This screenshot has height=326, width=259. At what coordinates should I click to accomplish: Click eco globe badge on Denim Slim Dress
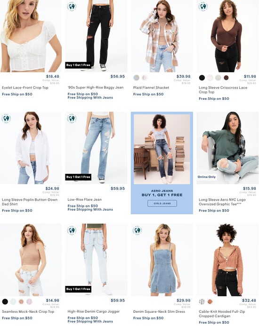(x=138, y=230)
